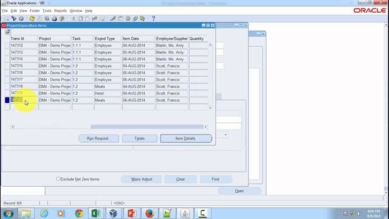Open the Tools menu
This screenshot has width=389, height=219.
click(47, 11)
